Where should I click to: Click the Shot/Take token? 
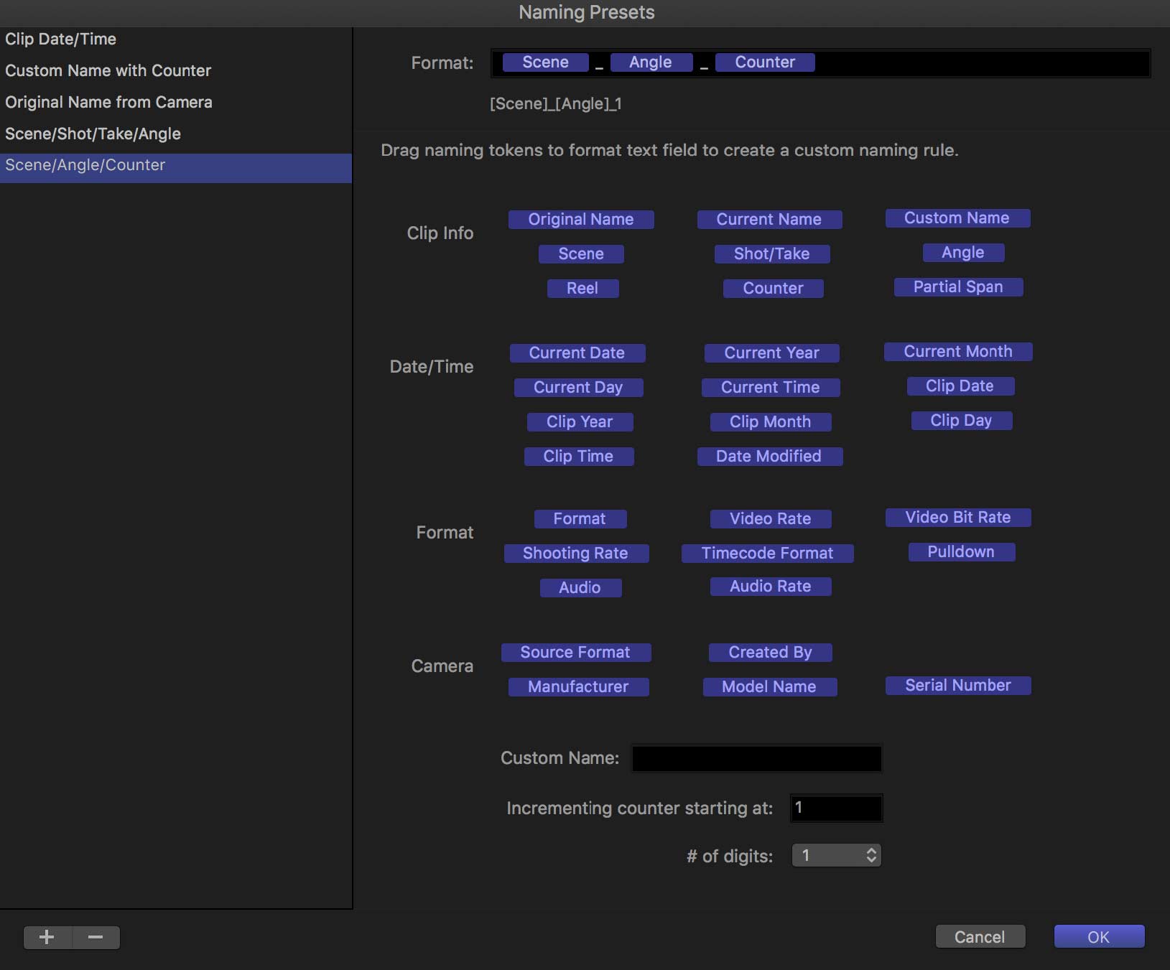[772, 254]
